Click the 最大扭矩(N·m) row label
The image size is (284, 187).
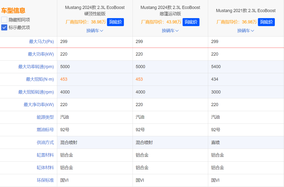[x=40, y=79]
